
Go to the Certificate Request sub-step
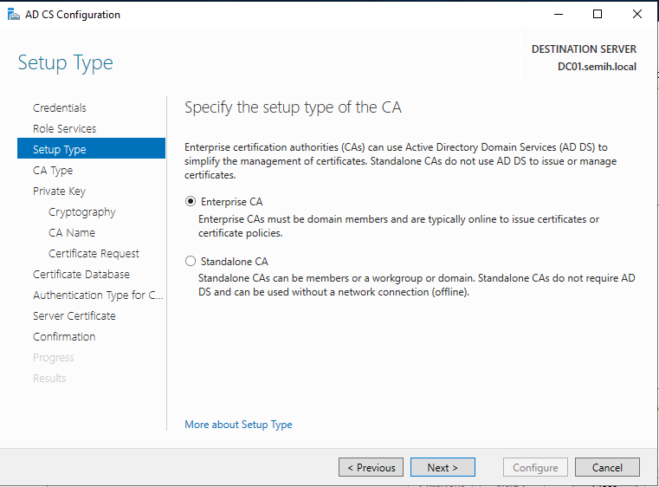94,254
